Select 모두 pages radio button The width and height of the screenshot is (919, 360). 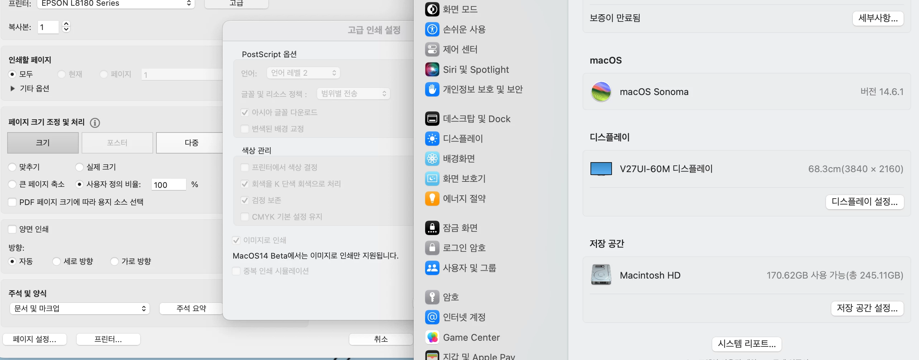pos(13,74)
